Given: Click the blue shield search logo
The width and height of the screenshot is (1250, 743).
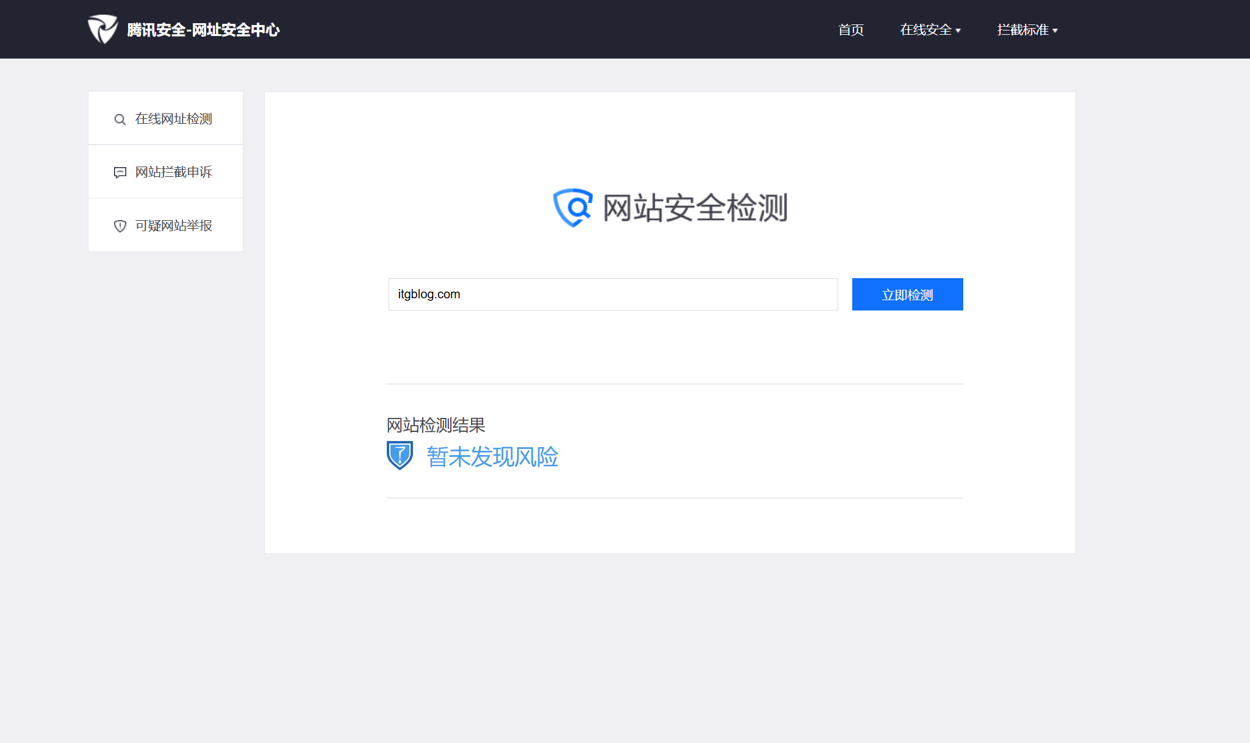Looking at the screenshot, I should (x=573, y=207).
